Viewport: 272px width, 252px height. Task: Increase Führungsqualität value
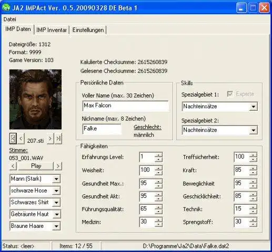tap(158, 207)
